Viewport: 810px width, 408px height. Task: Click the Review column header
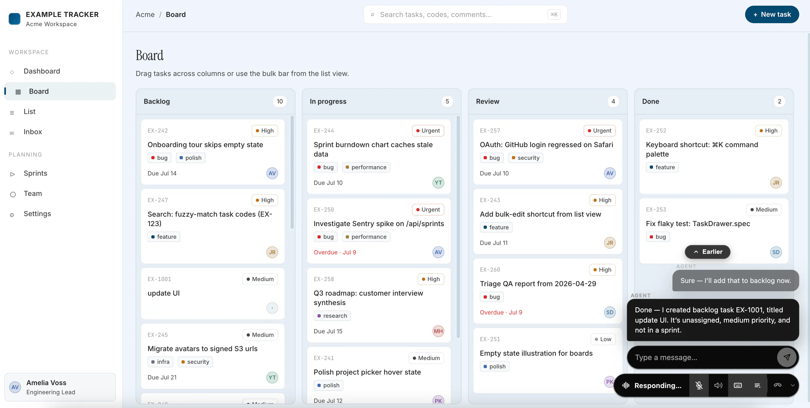click(547, 101)
